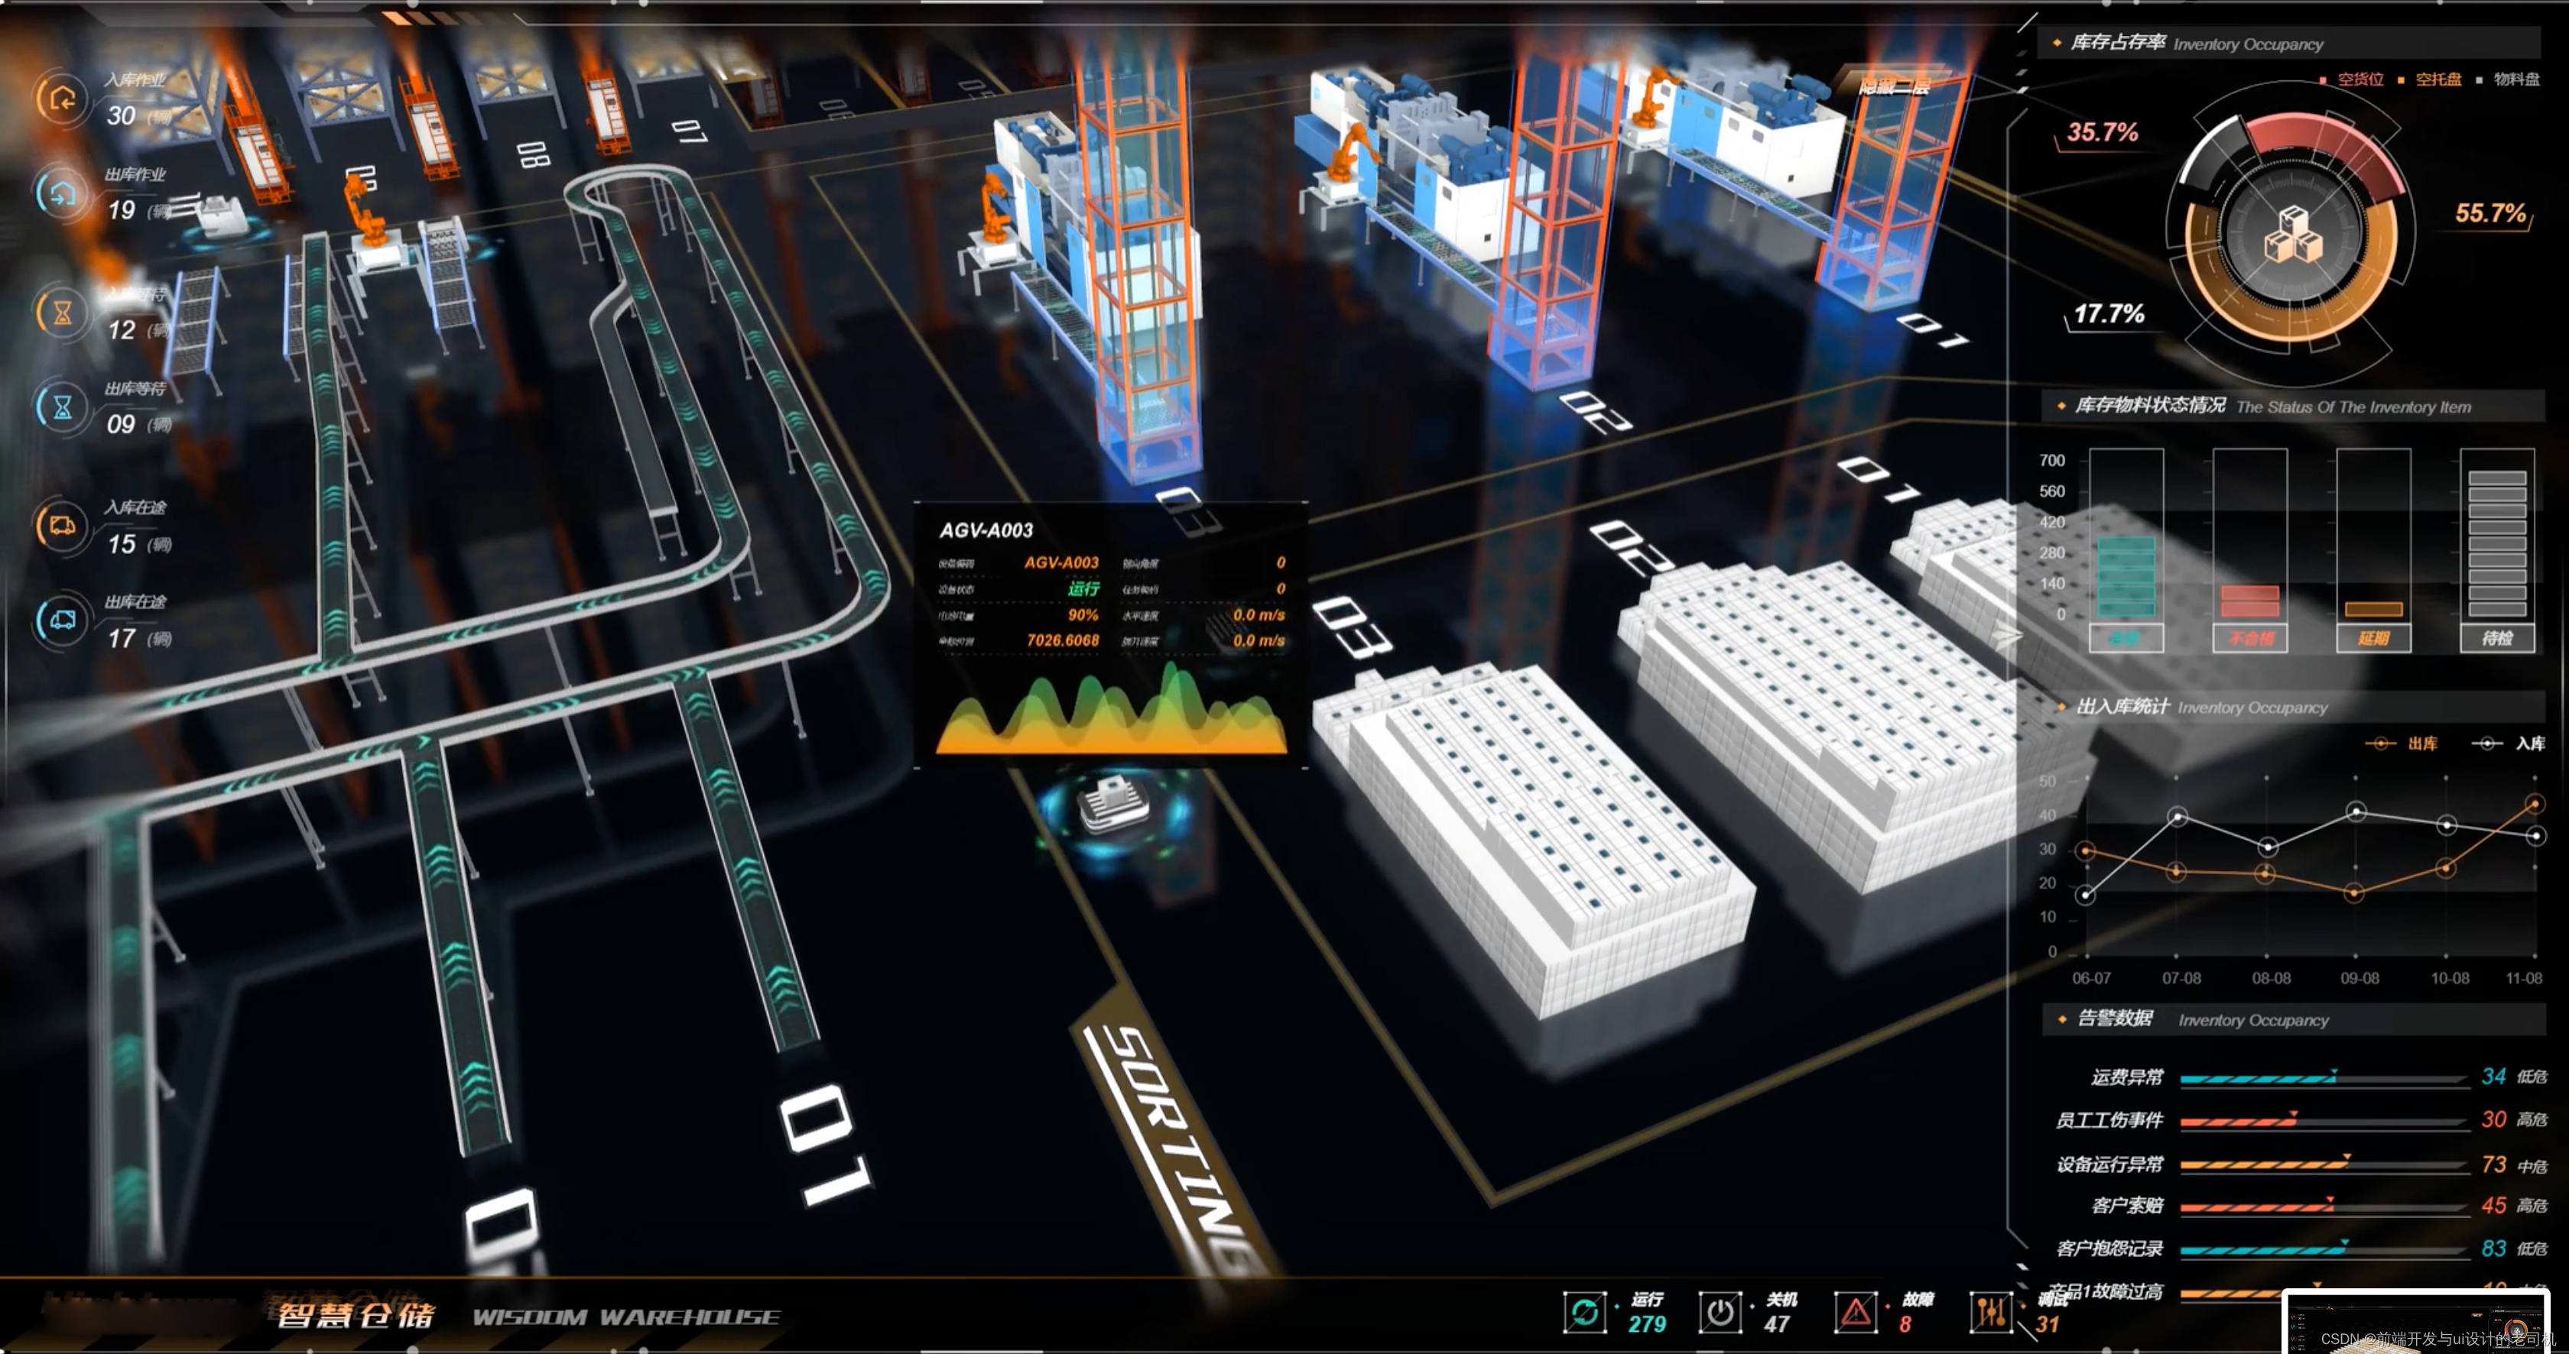
Task: Click the 调试 debug sliders icon
Action: 1990,1312
